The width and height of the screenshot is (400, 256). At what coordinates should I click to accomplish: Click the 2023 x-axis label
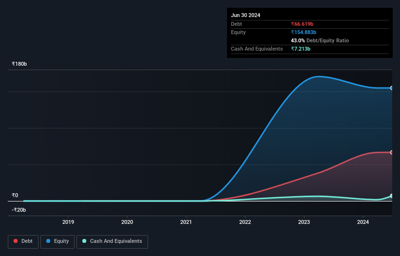[304, 222]
